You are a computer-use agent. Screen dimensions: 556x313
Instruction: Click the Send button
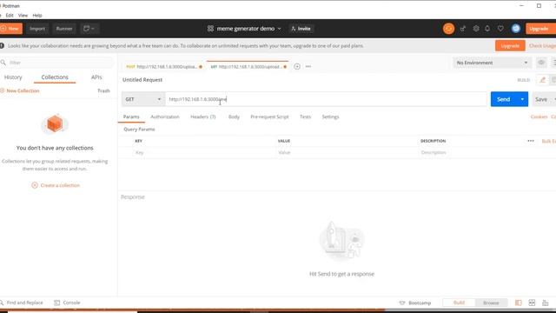pos(504,99)
